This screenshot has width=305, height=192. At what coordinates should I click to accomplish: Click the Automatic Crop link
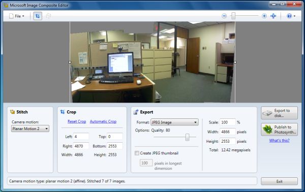pos(103,121)
